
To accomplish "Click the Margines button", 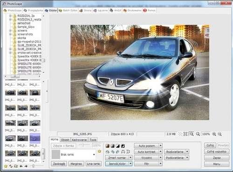I will tap(76, 164).
